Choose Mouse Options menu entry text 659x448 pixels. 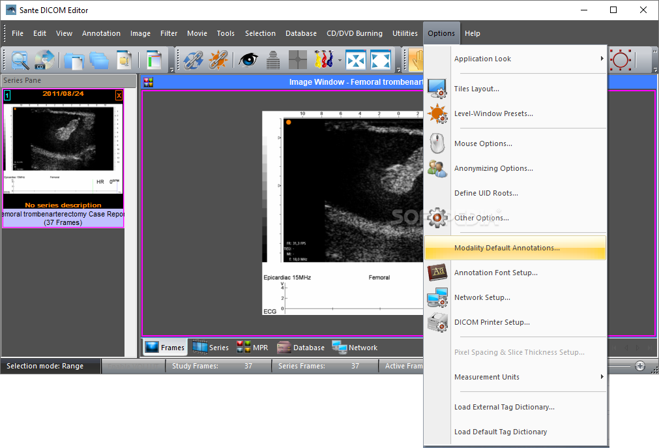click(483, 143)
